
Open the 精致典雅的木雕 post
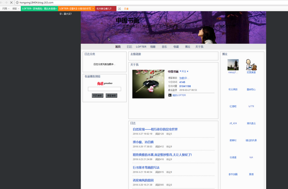[x=162, y=155]
